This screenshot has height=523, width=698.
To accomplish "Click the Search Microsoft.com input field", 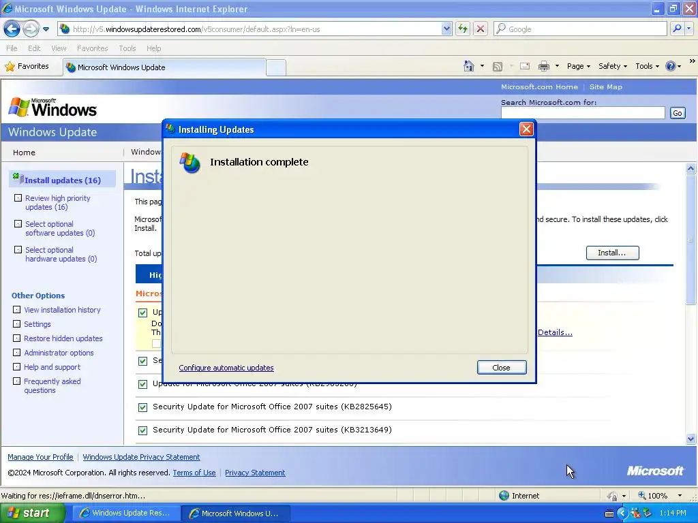I will pyautogui.click(x=583, y=113).
